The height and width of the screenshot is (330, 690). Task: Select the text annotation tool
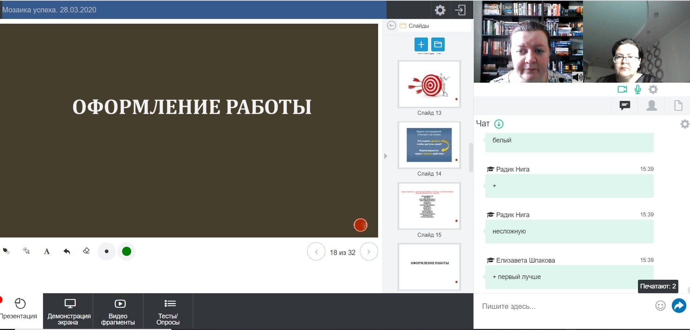click(x=47, y=251)
